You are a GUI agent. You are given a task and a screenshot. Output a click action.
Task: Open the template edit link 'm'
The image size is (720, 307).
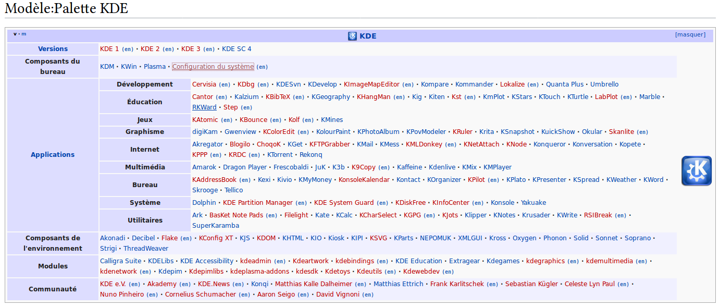(23, 34)
